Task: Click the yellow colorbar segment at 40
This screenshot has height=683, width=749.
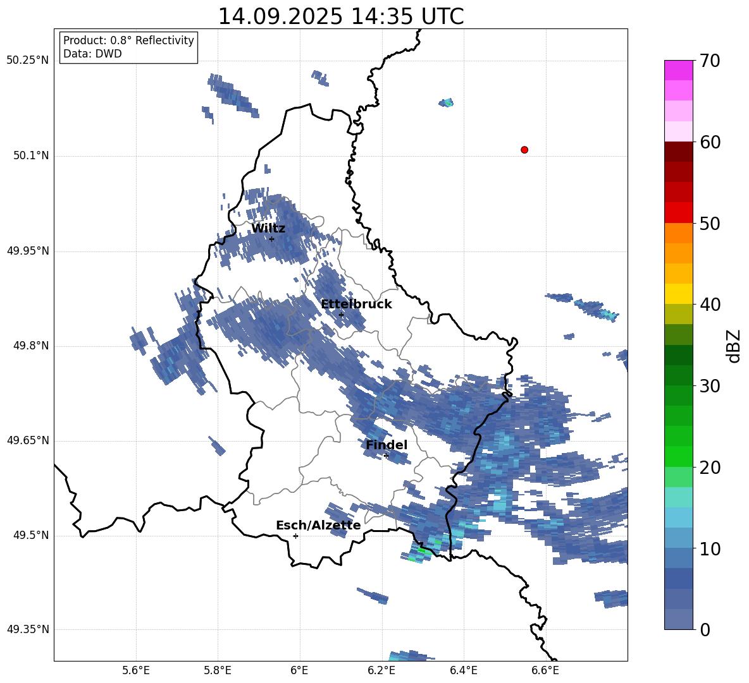Action: (x=678, y=294)
